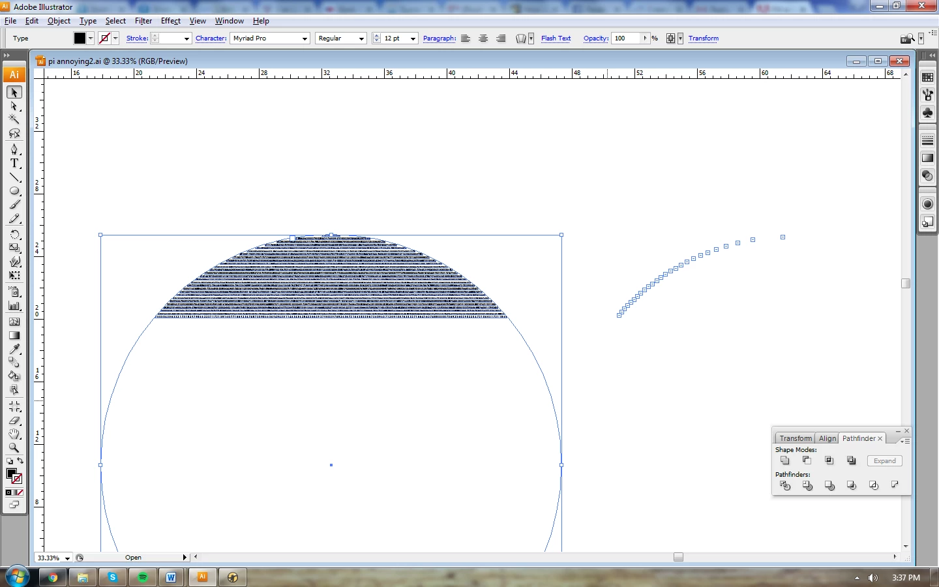Select the Magic Wand tool
This screenshot has width=939, height=587.
[14, 119]
